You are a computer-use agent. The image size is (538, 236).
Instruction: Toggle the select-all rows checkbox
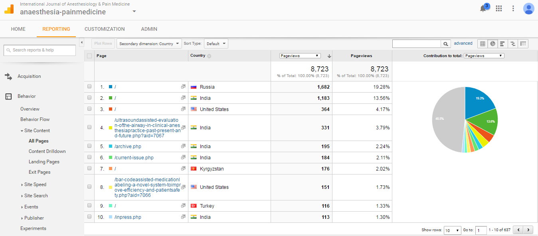[x=89, y=56]
